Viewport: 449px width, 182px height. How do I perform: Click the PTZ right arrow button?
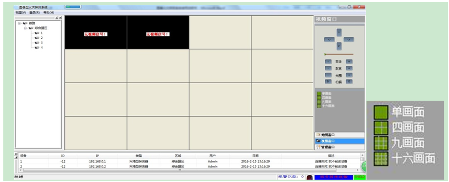coord(348,39)
